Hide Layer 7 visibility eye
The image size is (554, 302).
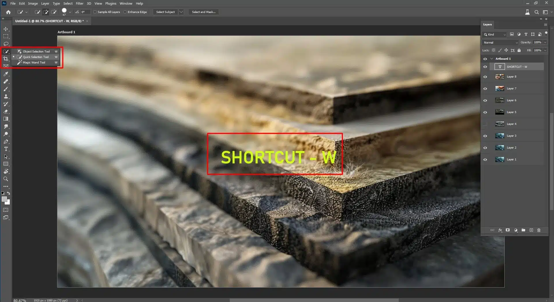click(485, 89)
